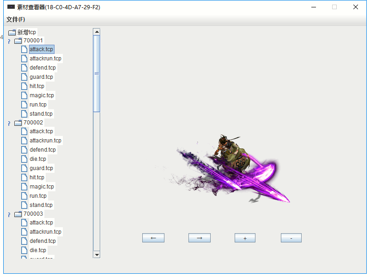Click the tree scrollbar down arrow

click(97, 254)
